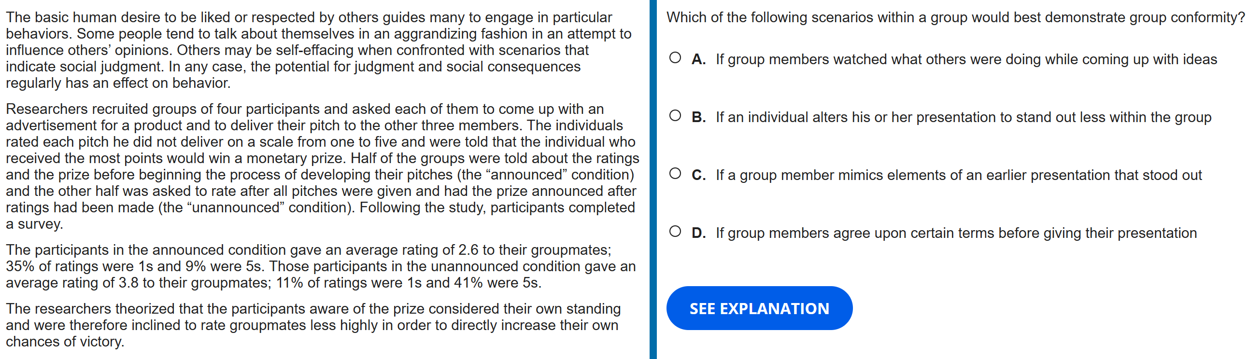Click paragraph starting "The researchers theorized"

312,325
